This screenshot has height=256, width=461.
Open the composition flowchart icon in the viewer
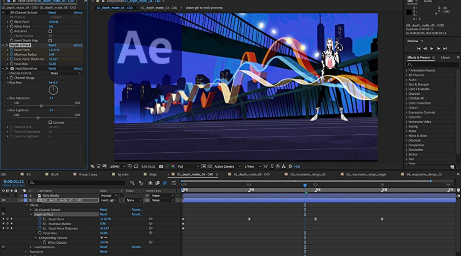pyautogui.click(x=284, y=166)
